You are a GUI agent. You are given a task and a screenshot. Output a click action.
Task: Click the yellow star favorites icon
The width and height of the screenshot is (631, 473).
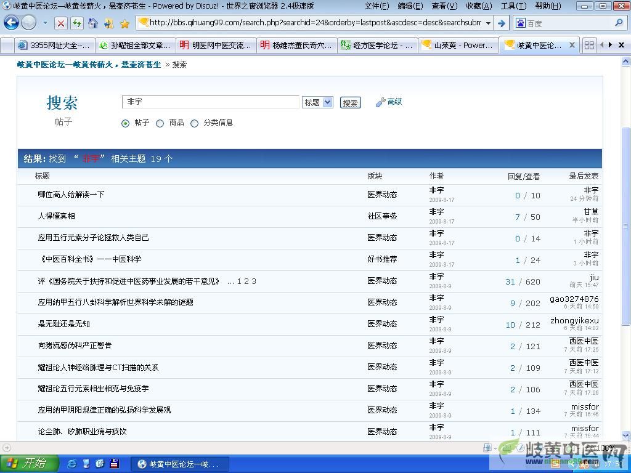(x=124, y=23)
